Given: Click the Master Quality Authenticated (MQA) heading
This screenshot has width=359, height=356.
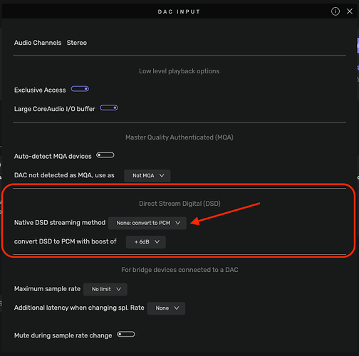Looking at the screenshot, I should (179, 137).
